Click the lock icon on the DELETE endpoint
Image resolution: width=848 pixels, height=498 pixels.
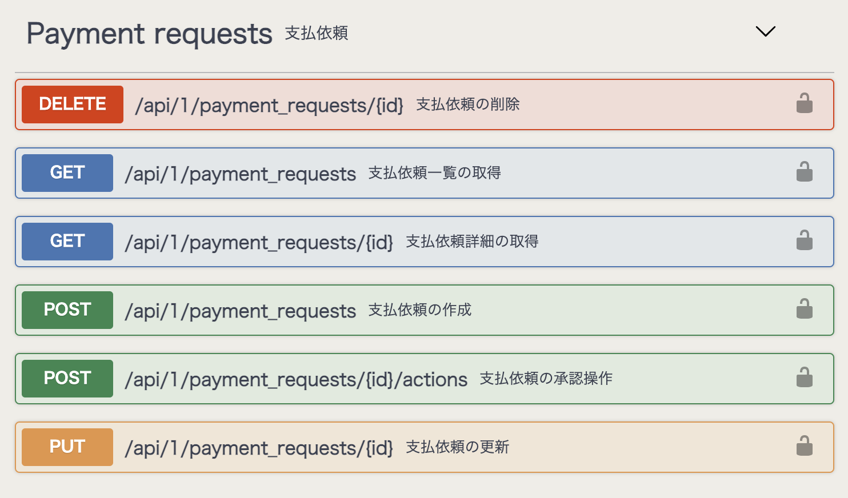[x=804, y=103]
